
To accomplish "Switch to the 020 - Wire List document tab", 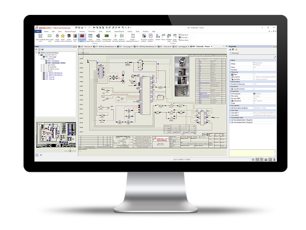I will (x=85, y=47).
